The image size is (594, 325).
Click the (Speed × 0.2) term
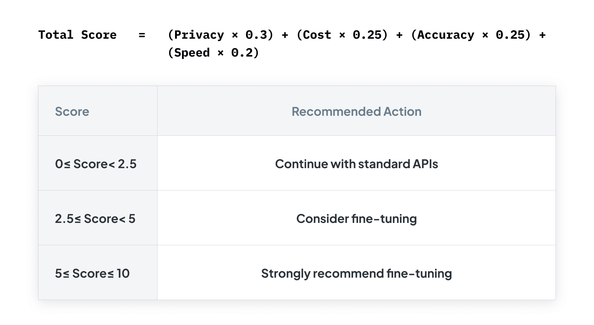coord(213,53)
